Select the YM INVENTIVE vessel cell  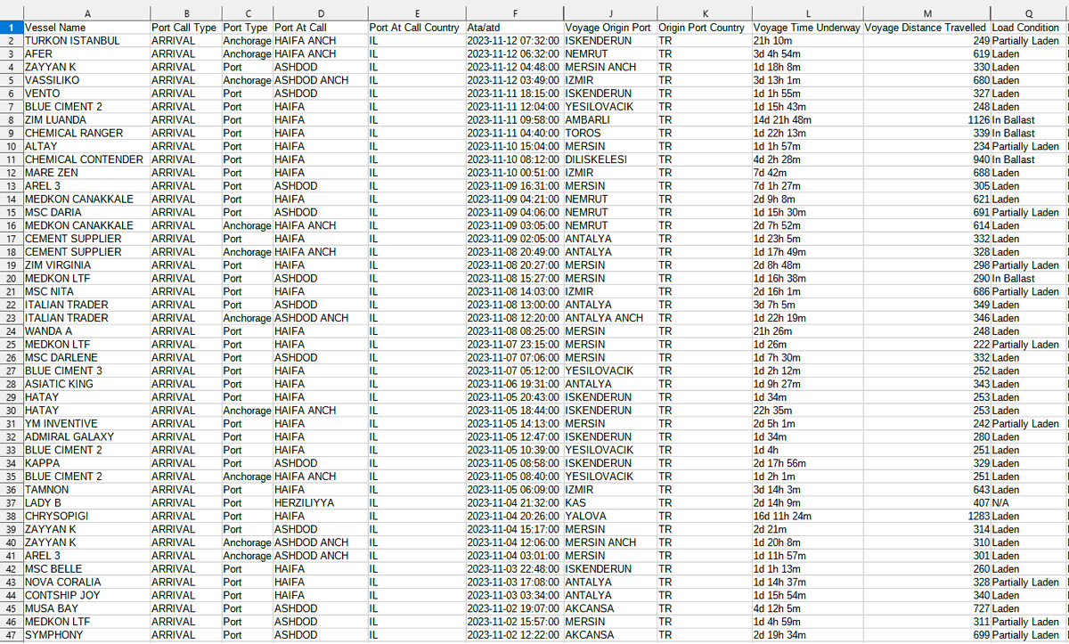(x=86, y=424)
